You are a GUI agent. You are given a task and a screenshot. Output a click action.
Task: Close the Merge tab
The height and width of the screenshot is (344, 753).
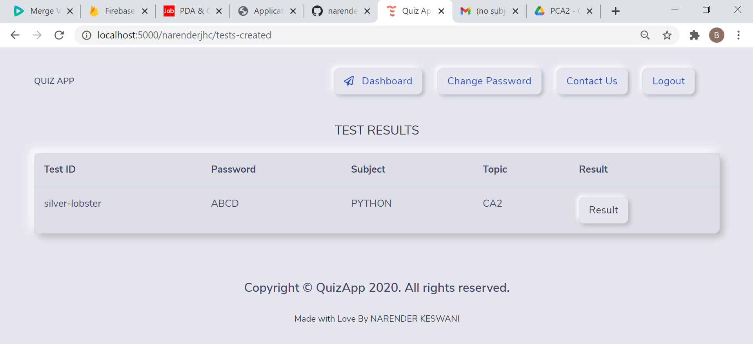[70, 11]
